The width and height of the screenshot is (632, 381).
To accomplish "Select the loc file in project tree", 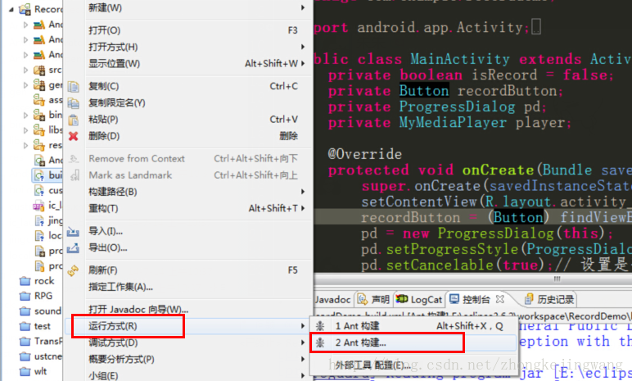I will click(48, 235).
